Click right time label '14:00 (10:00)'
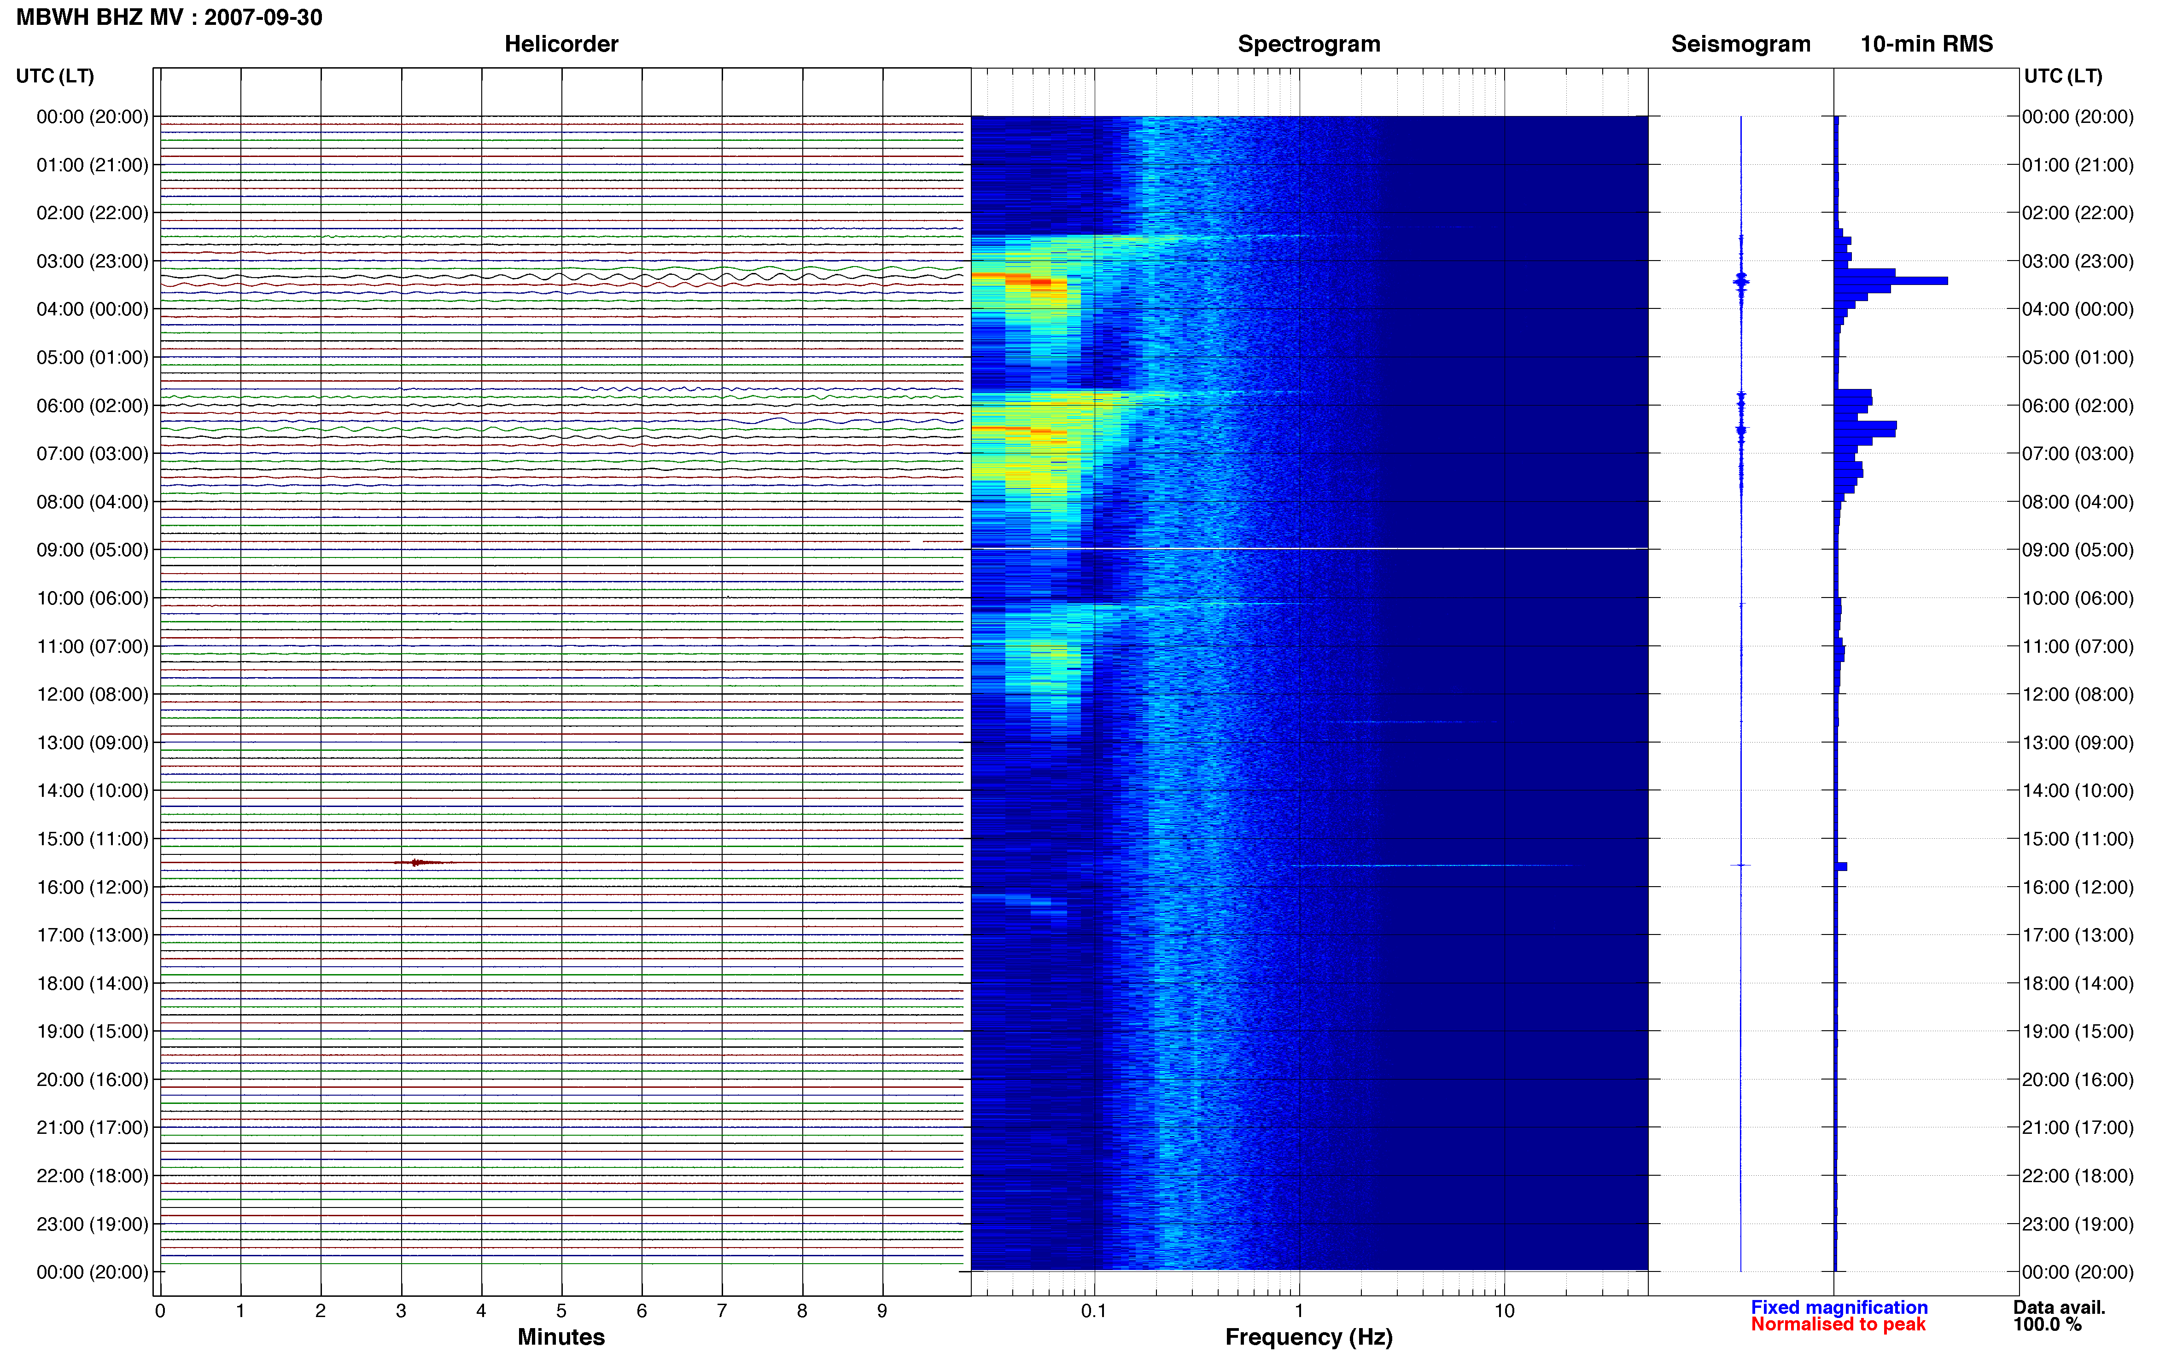This screenshot has height=1364, width=2183. (x=2078, y=791)
